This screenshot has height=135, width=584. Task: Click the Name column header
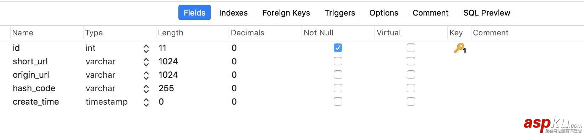click(x=23, y=33)
